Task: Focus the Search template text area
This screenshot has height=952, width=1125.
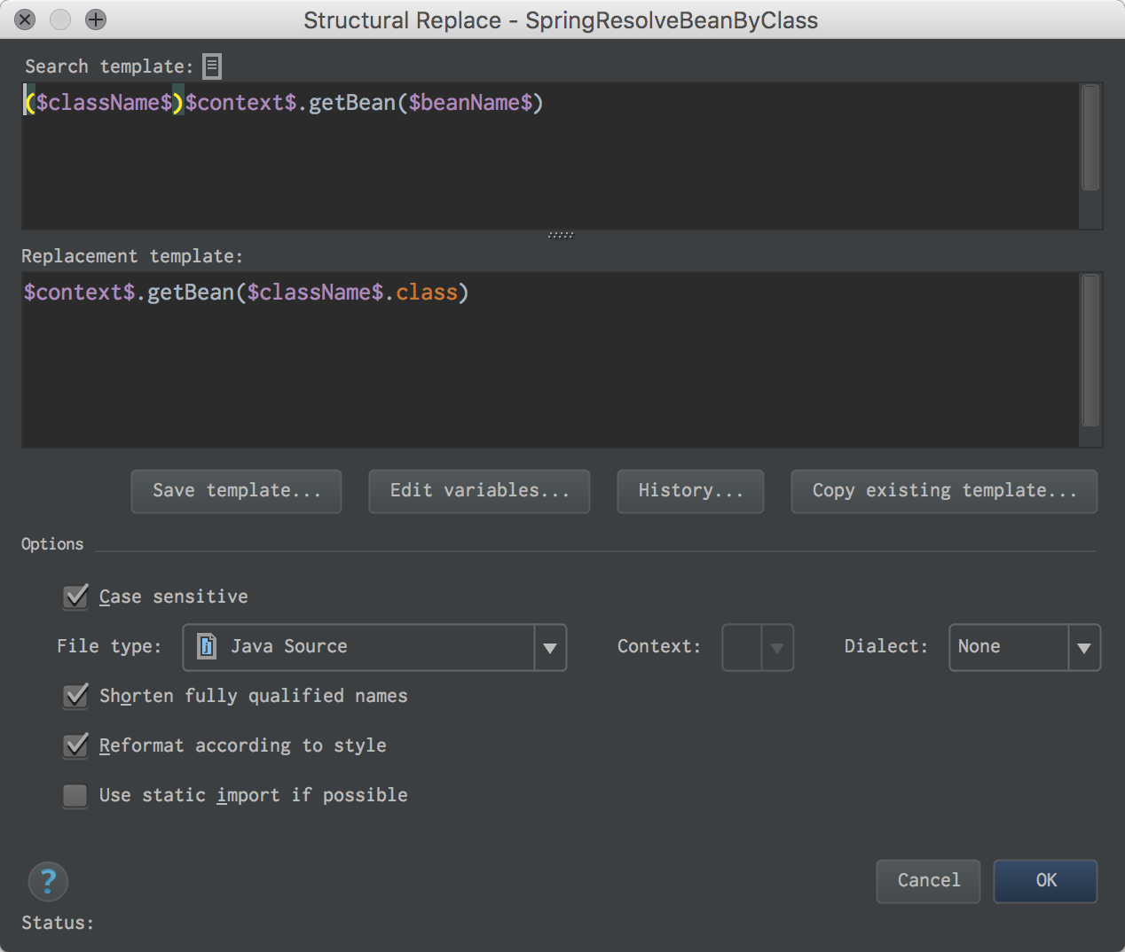Action: [x=550, y=157]
